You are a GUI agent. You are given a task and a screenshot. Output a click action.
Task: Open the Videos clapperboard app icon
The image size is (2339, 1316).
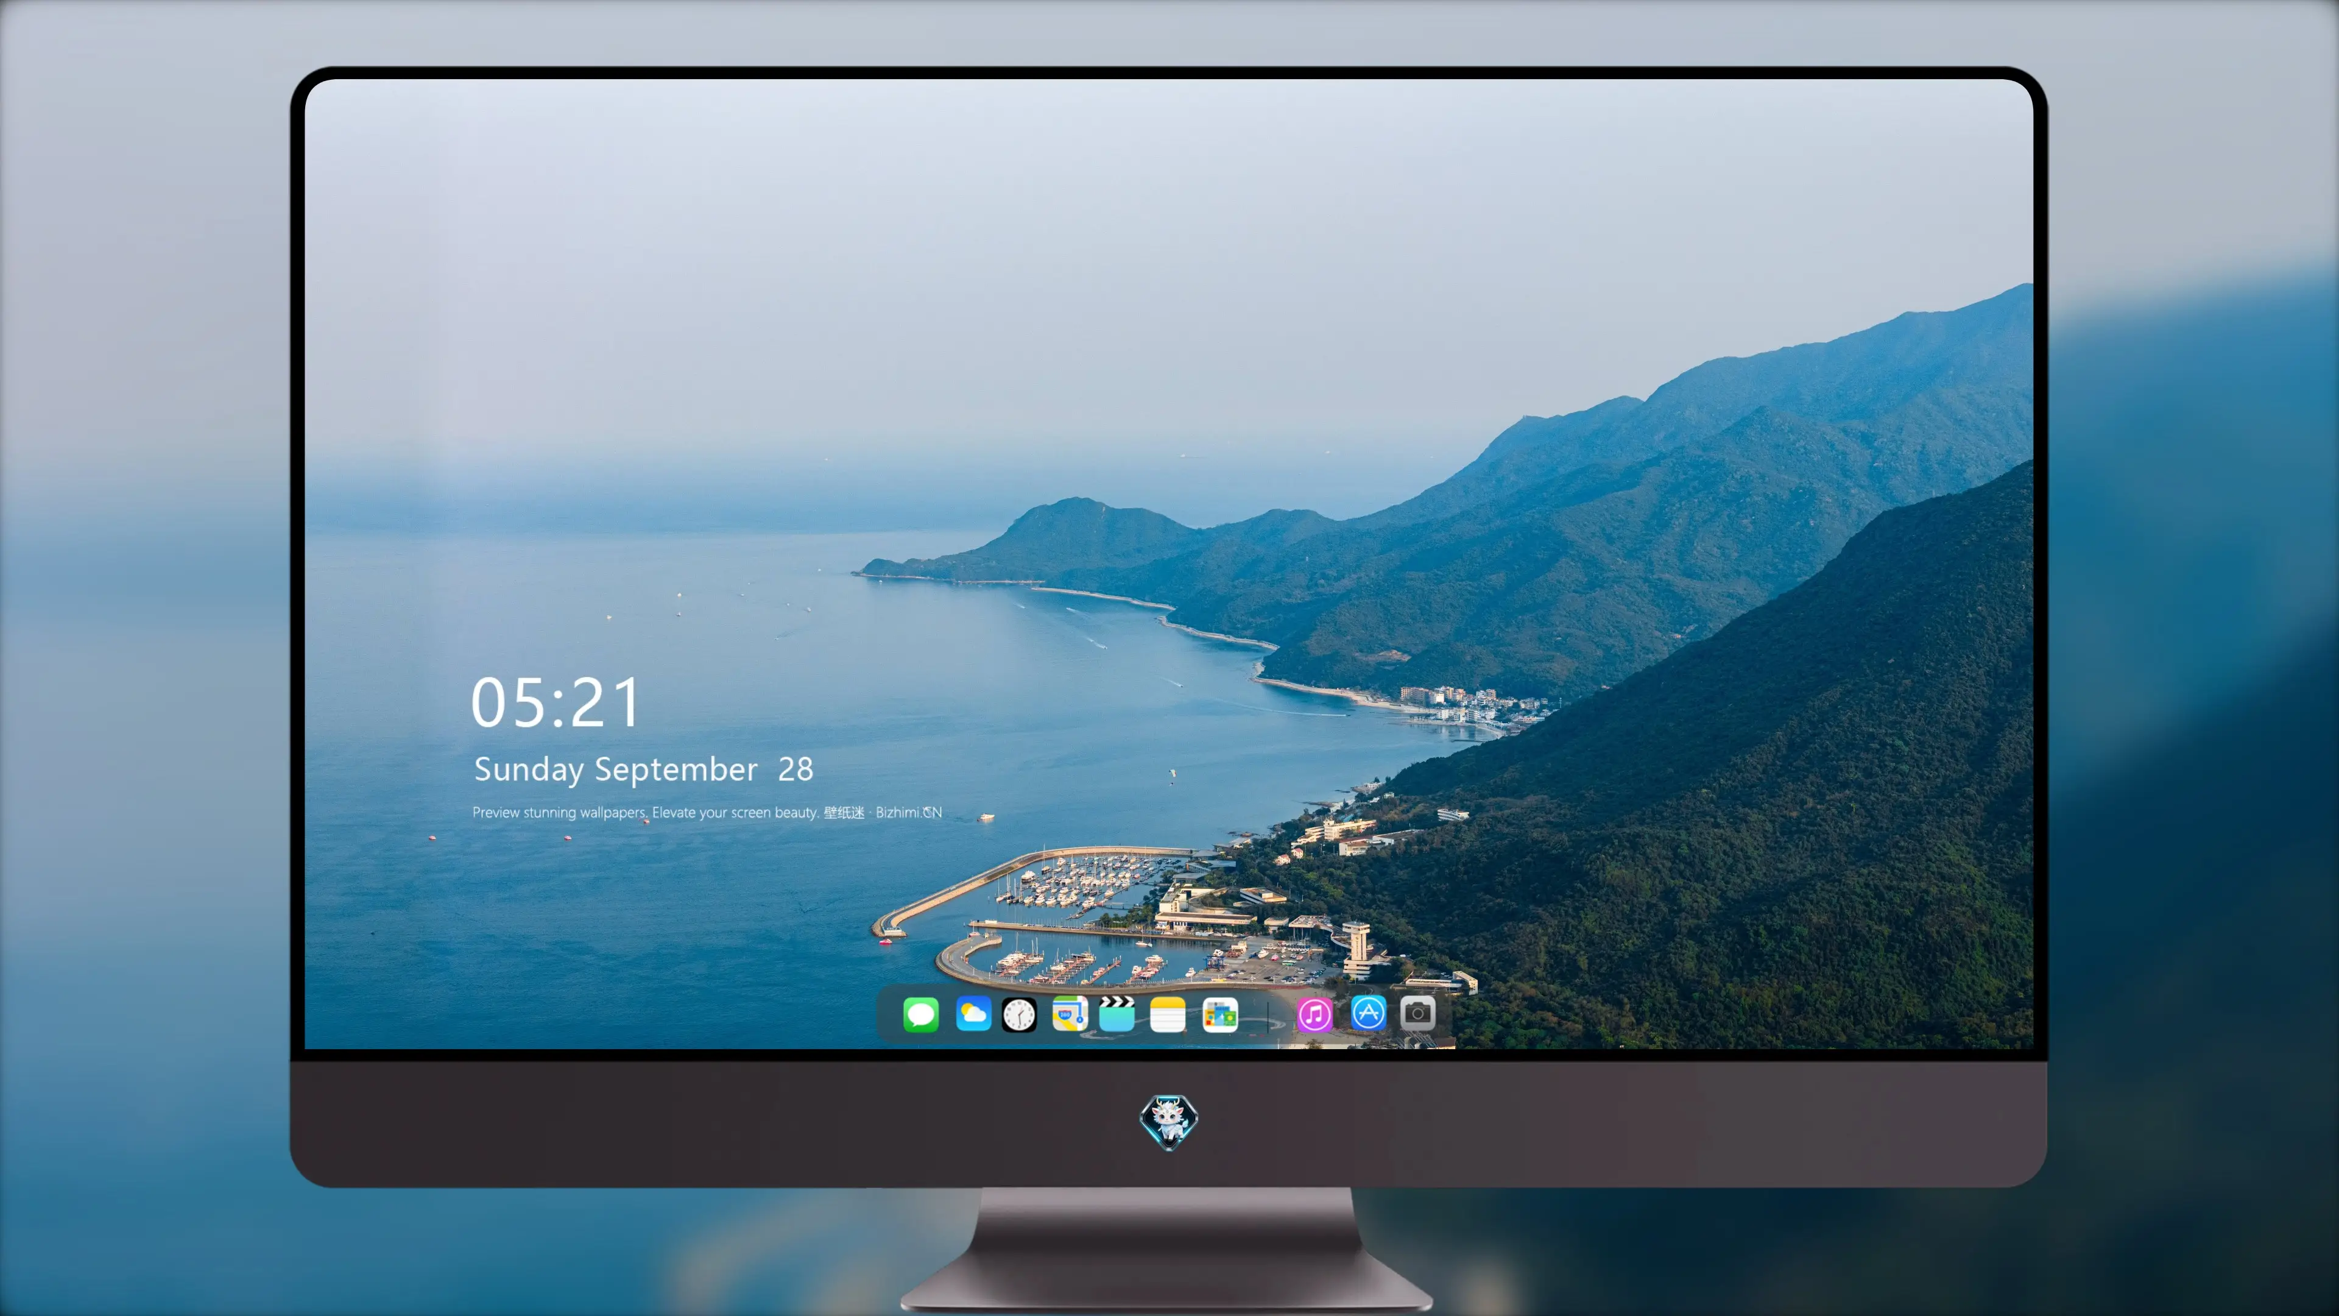tap(1117, 1014)
